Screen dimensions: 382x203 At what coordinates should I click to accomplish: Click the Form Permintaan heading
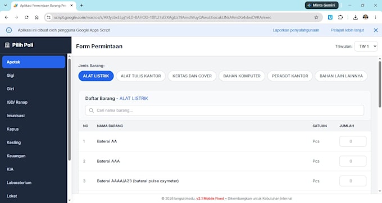pyautogui.click(x=99, y=46)
